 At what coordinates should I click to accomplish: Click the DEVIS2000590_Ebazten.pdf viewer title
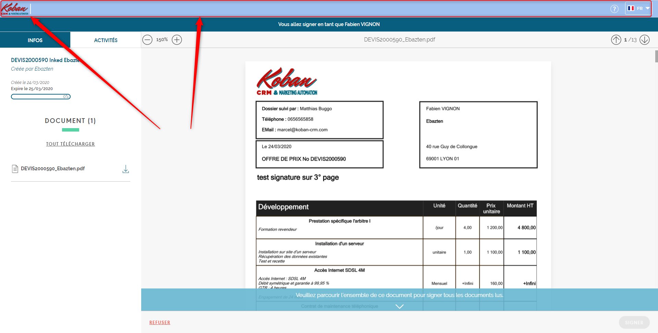400,40
